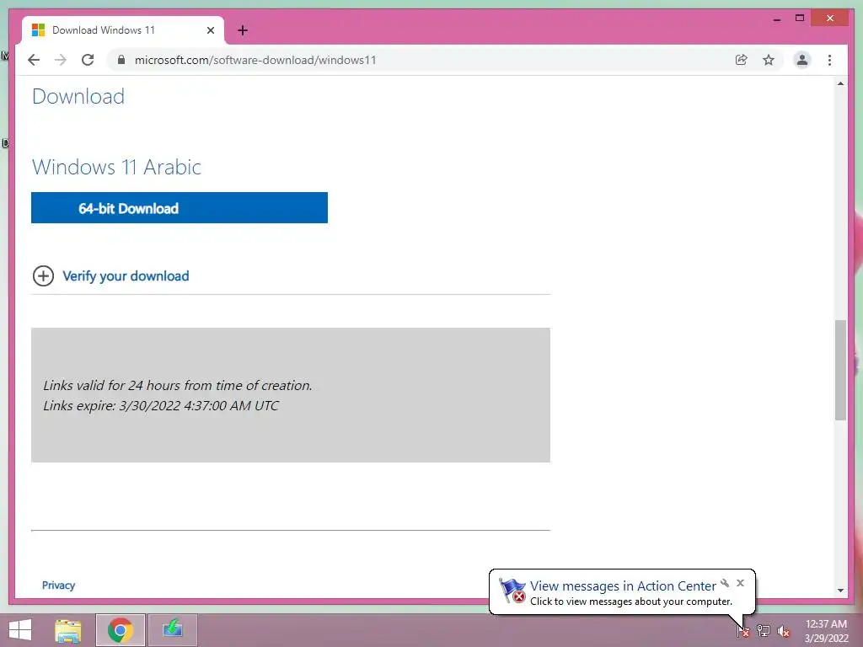Switch to Chrome taskbar icon
The width and height of the screenshot is (863, 647).
pyautogui.click(x=121, y=630)
